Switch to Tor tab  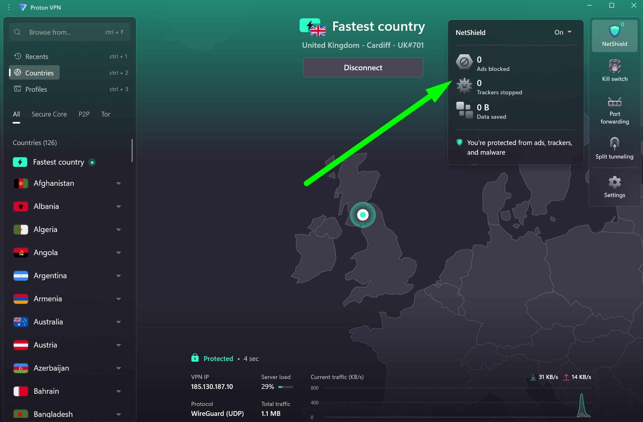(x=106, y=114)
